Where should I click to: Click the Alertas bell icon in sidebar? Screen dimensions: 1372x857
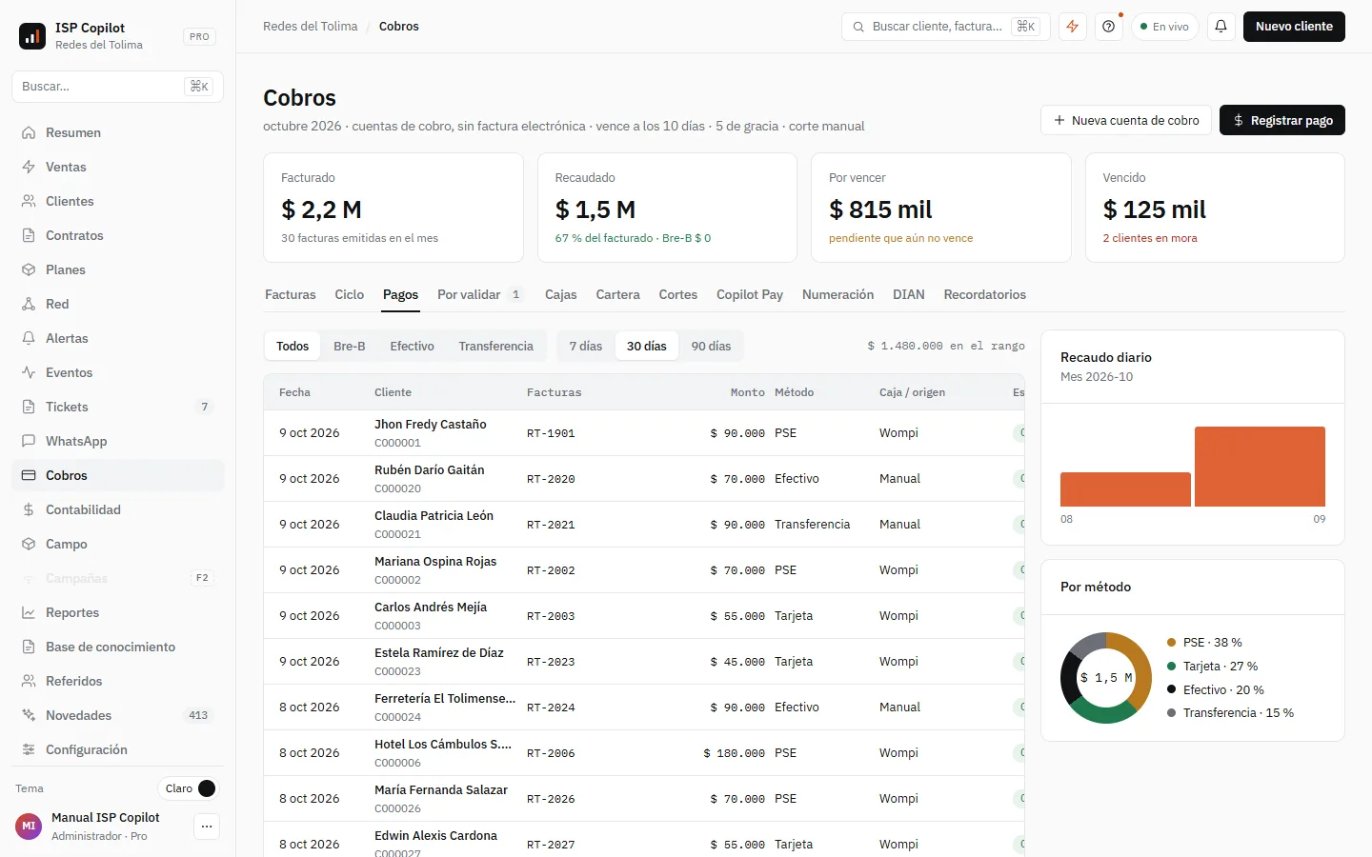tap(29, 338)
